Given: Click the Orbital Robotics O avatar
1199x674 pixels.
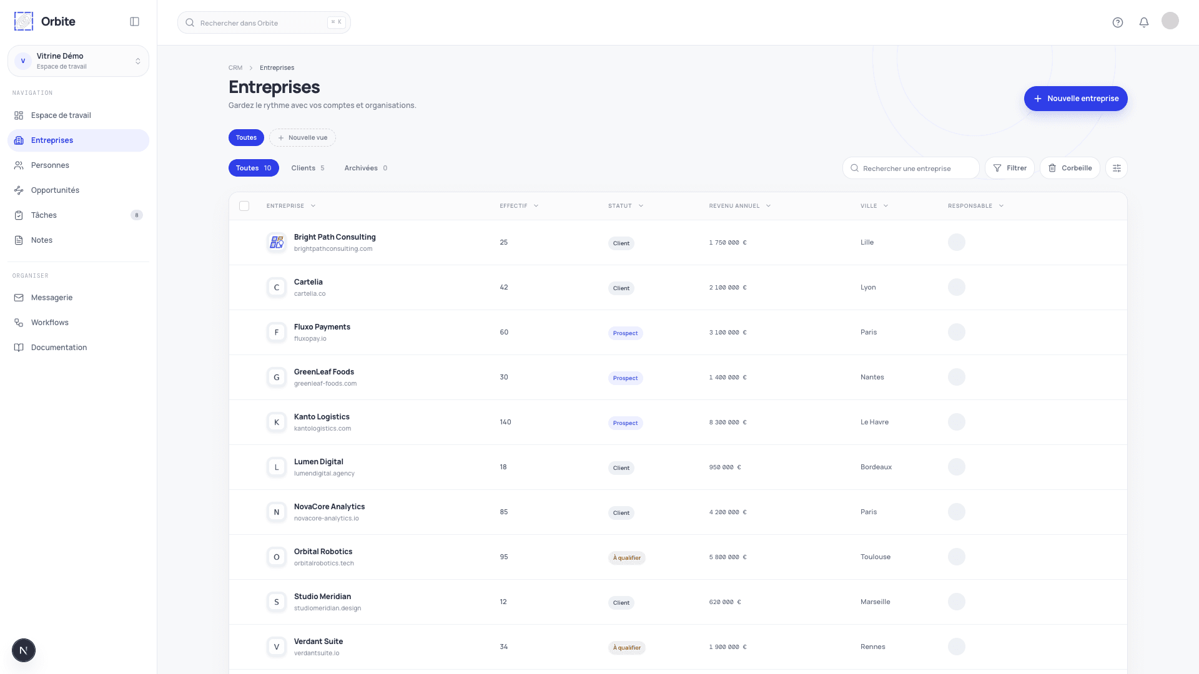Looking at the screenshot, I should (x=277, y=557).
